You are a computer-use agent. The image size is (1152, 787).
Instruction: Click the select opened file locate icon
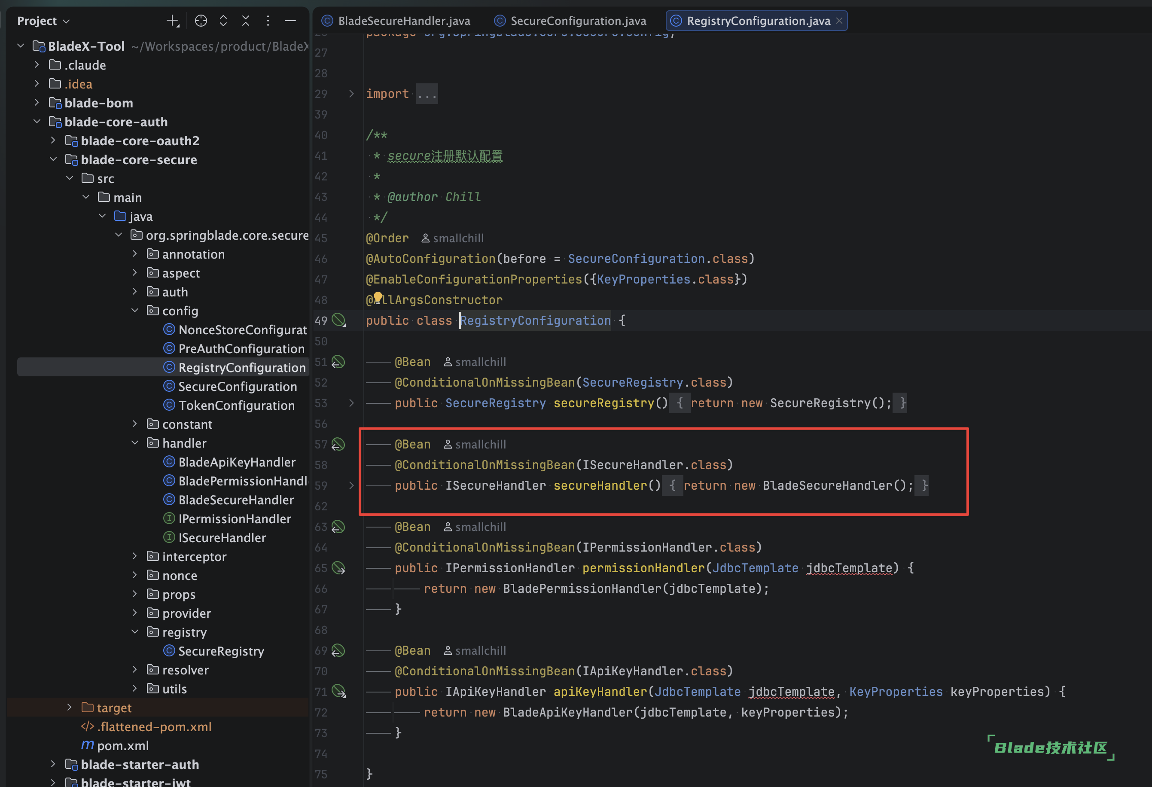[x=201, y=21]
